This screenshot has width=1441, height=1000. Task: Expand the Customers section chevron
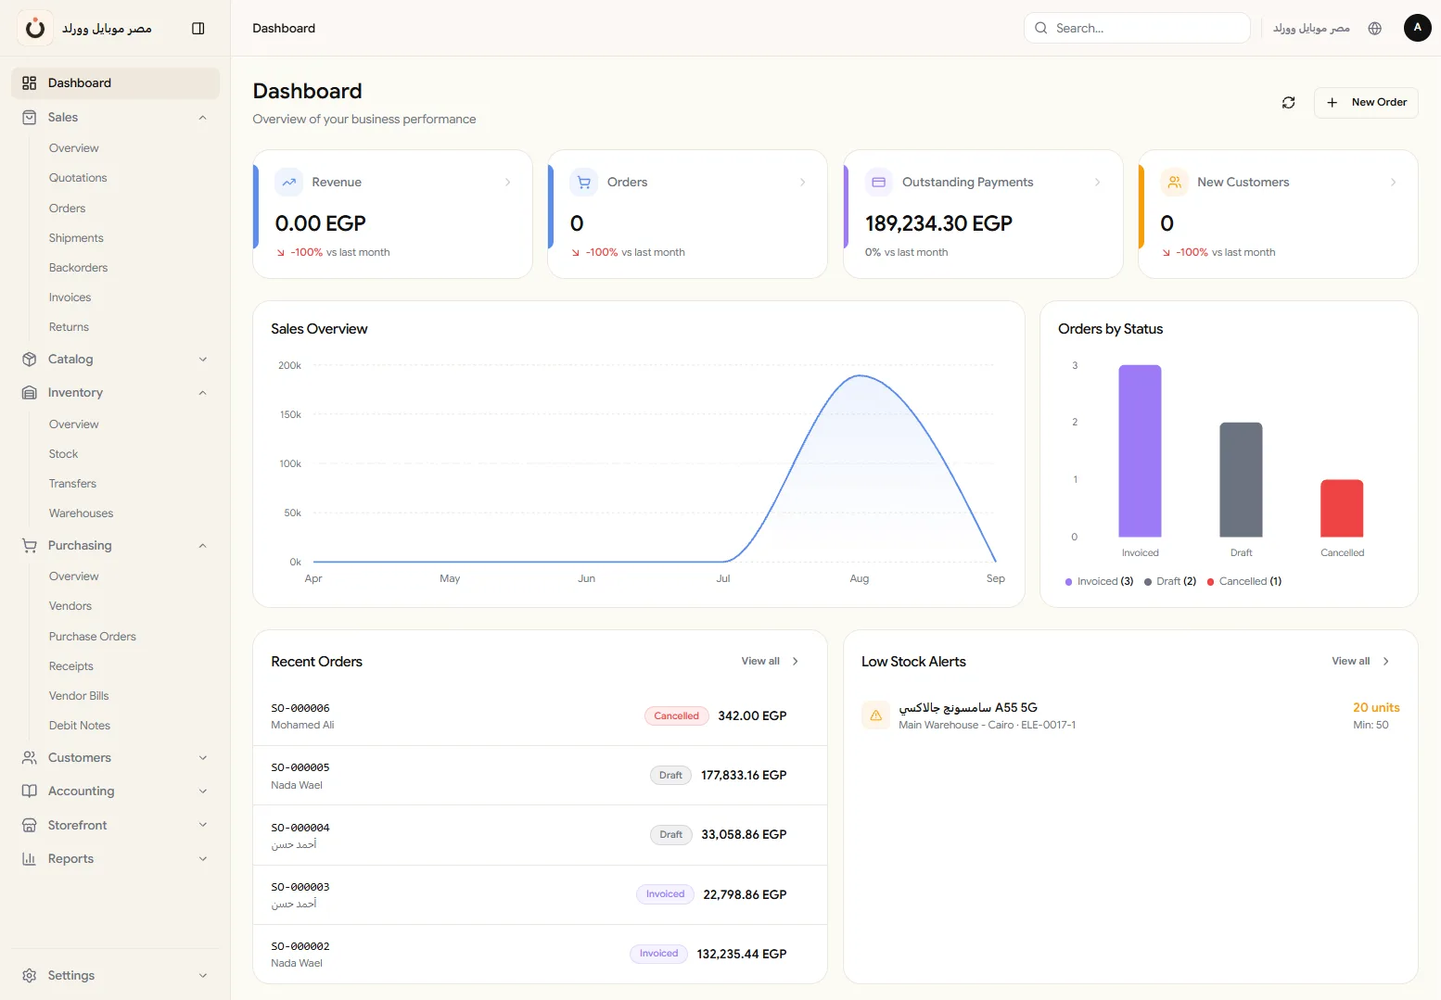[203, 758]
